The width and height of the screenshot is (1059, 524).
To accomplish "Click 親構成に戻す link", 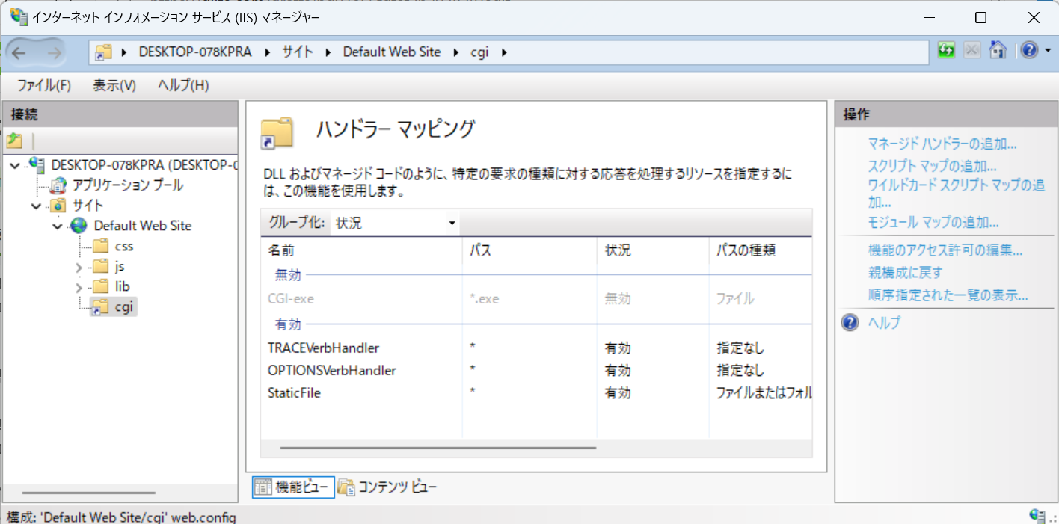I will coord(905,273).
